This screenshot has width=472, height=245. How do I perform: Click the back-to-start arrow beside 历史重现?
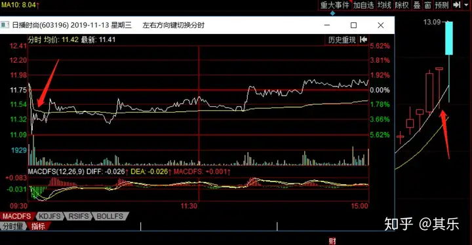(364, 39)
